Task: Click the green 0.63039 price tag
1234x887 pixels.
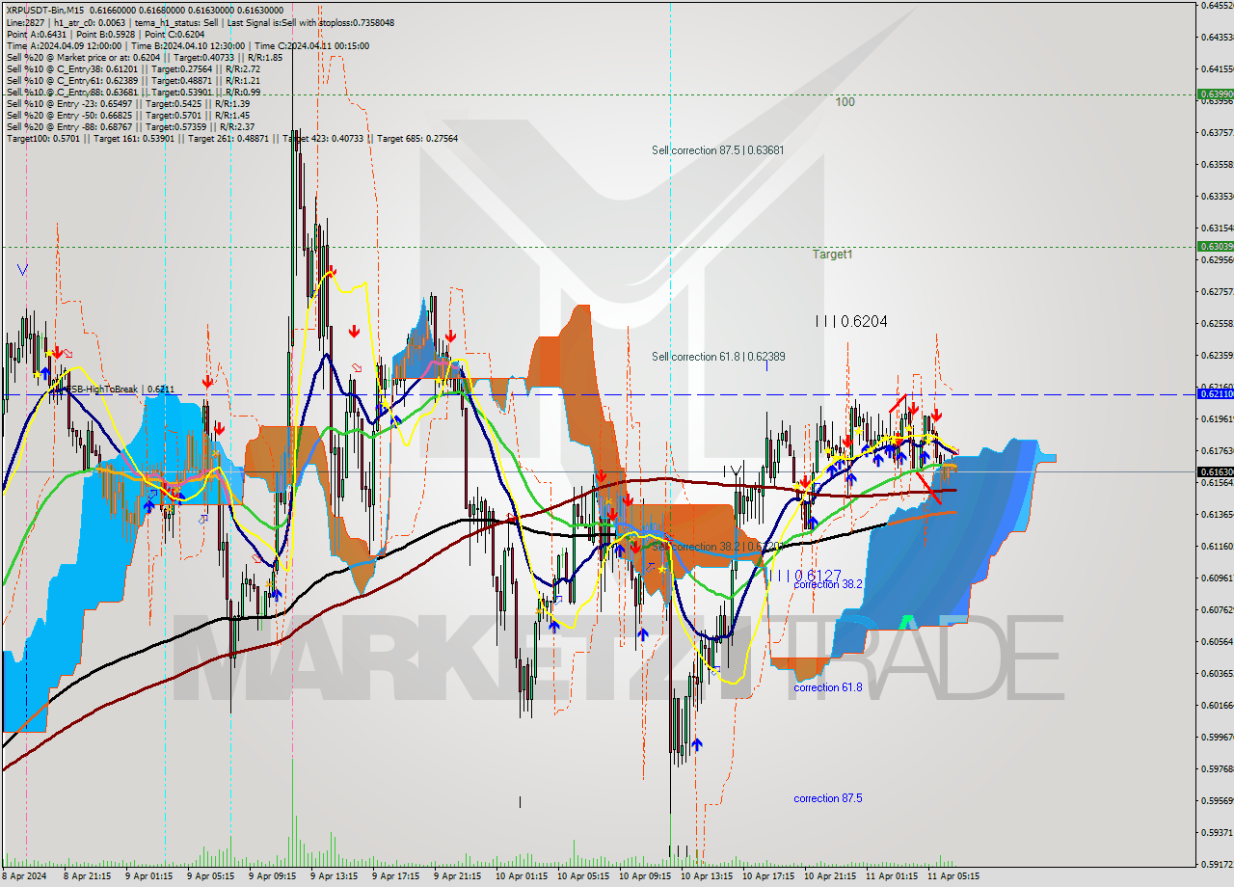Action: tap(1215, 246)
